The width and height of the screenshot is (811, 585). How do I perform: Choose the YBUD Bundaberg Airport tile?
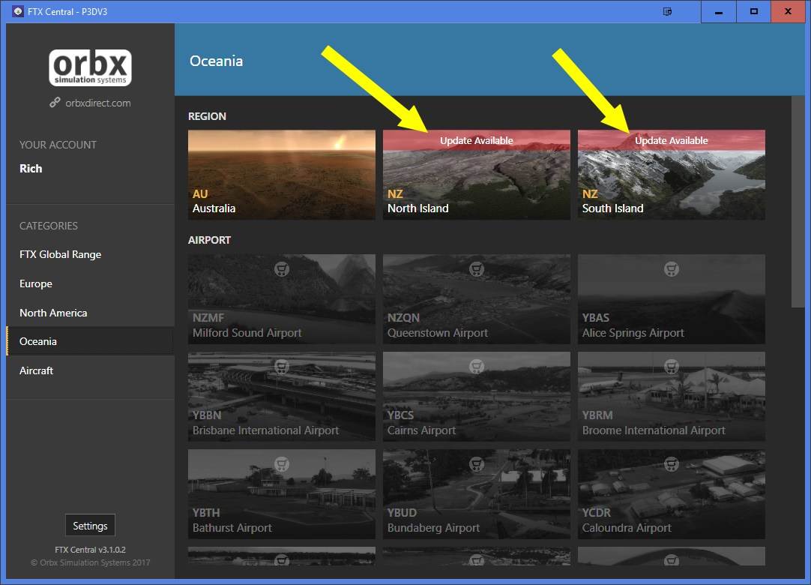pos(477,494)
